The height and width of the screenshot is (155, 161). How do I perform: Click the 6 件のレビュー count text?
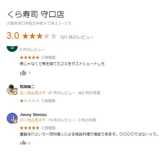click(32, 50)
